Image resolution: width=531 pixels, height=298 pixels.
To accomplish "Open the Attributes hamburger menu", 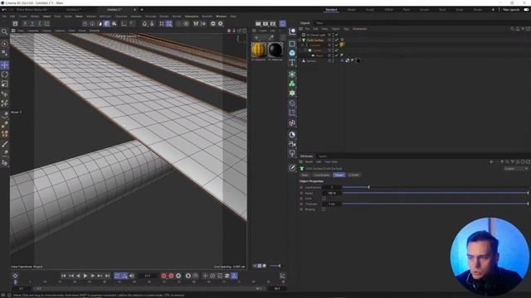I will (300, 162).
